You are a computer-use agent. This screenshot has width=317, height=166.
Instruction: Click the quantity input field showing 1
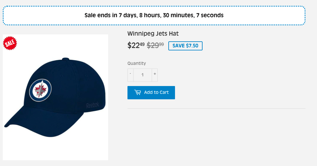[143, 75]
